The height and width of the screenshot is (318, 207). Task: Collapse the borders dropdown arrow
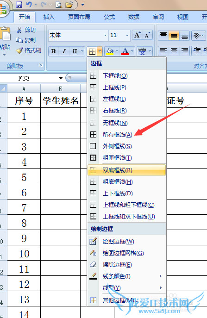click(x=100, y=51)
